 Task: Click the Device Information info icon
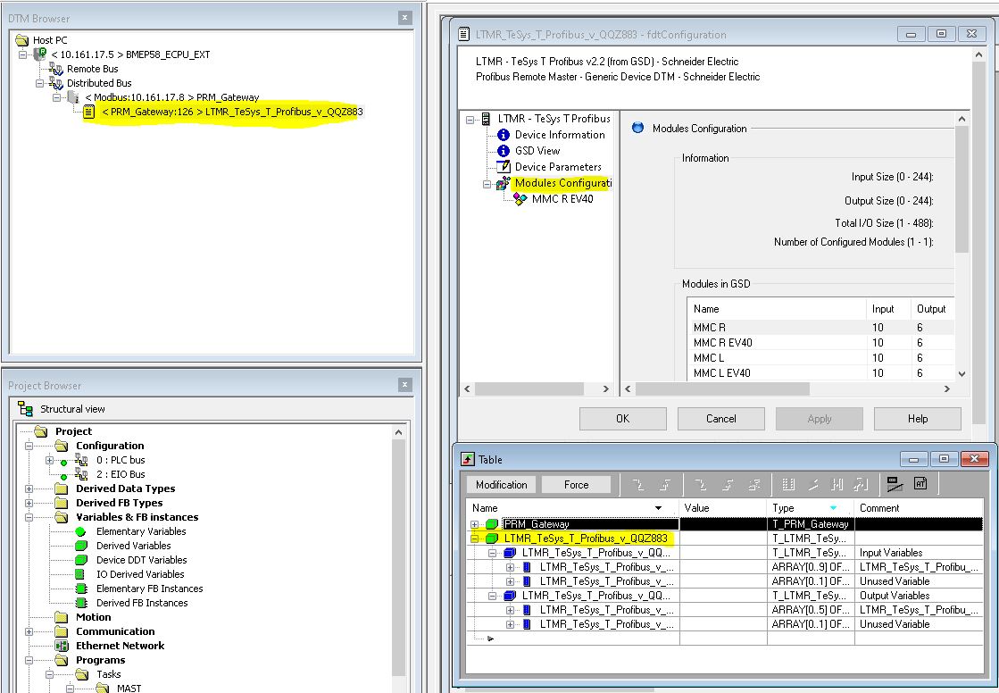click(x=504, y=135)
